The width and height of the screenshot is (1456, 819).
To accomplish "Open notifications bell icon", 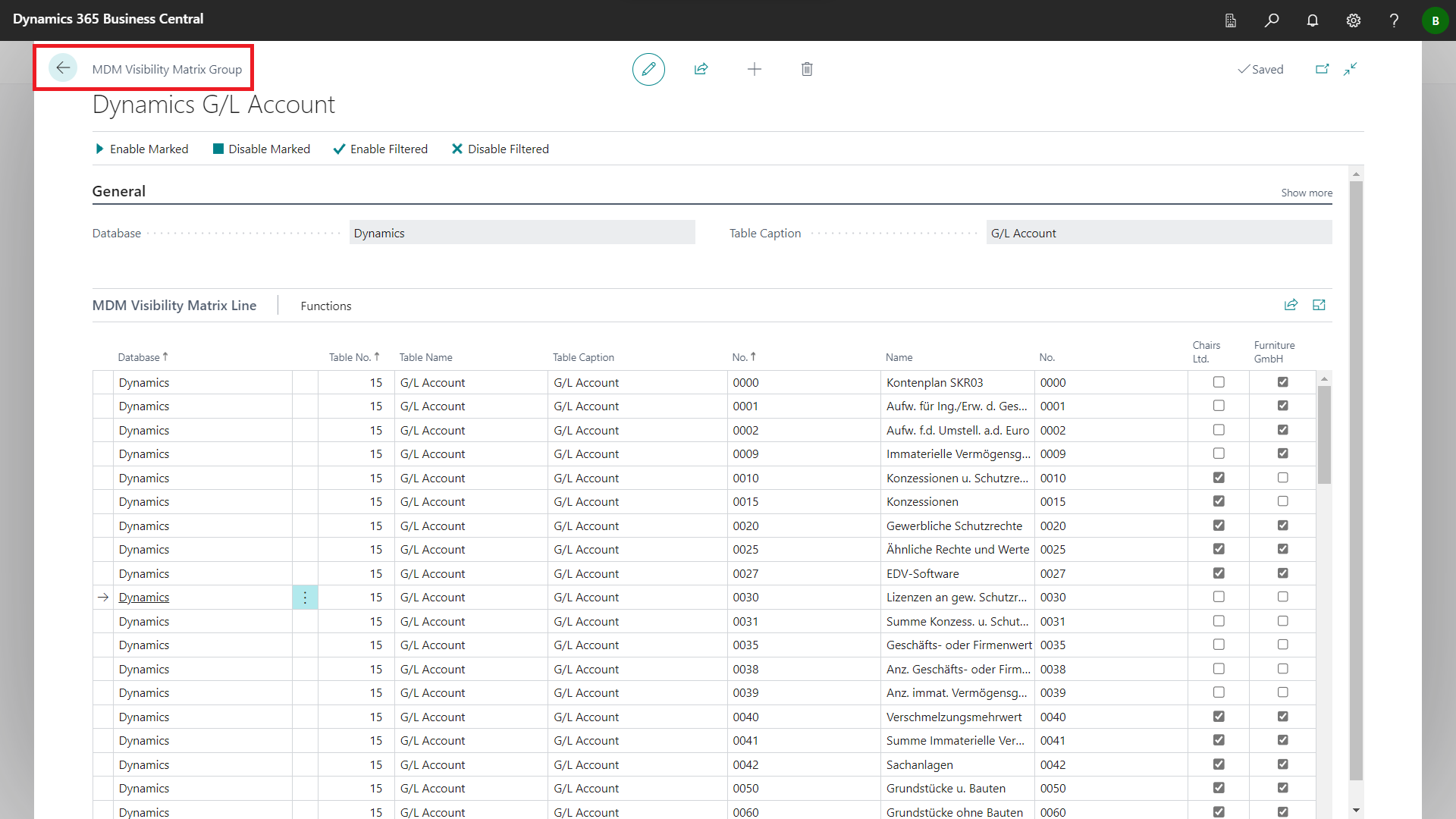I will coord(1313,20).
